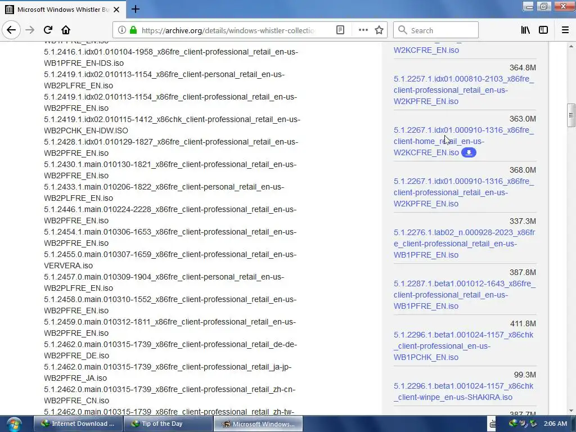The width and height of the screenshot is (576, 432).
Task: Click the 368.0M file size
Action: (523, 170)
